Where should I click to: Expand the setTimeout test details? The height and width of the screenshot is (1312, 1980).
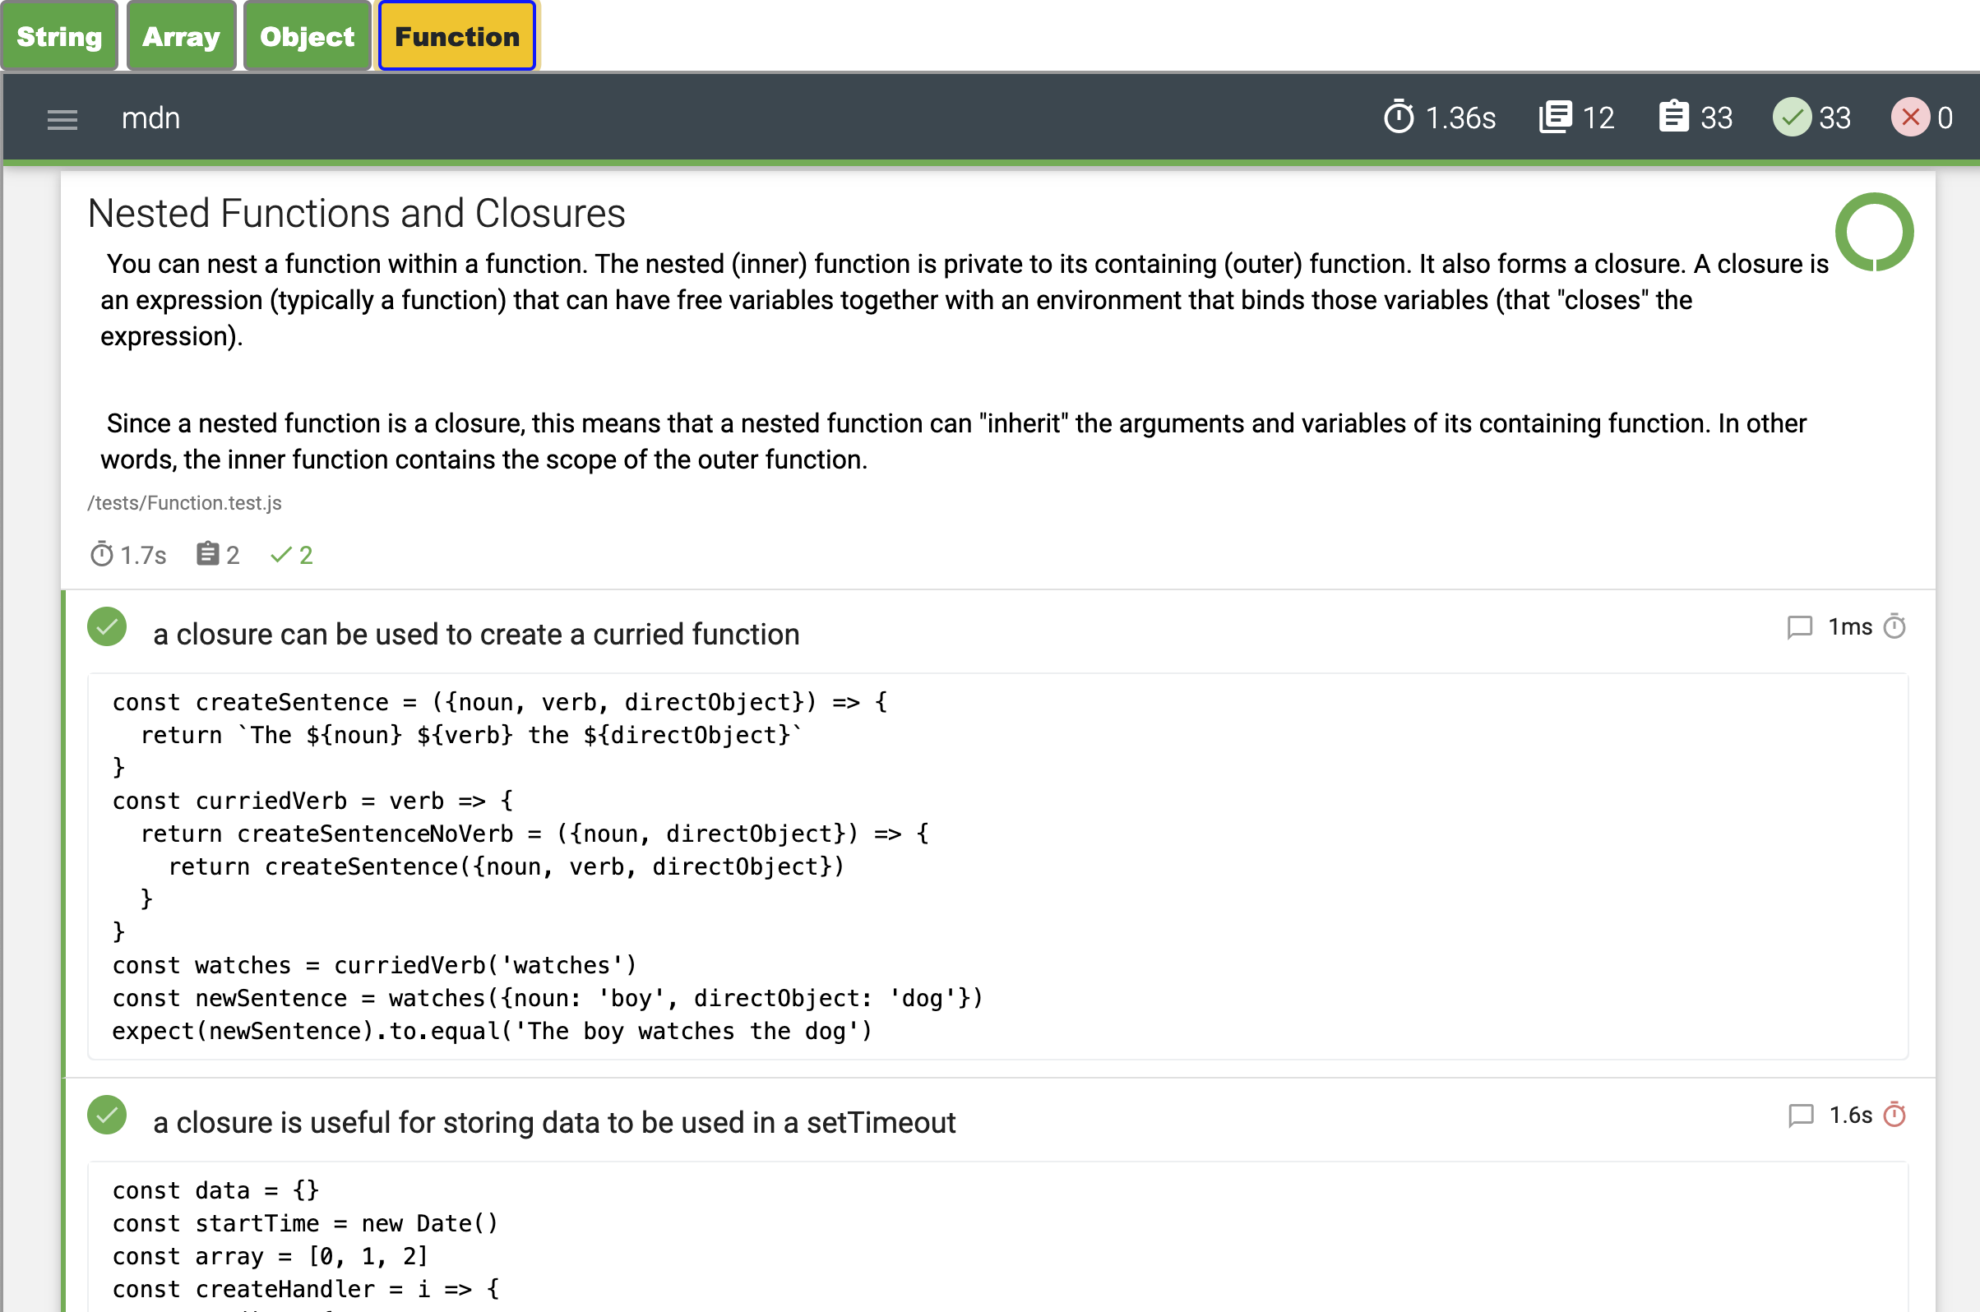coord(555,1122)
